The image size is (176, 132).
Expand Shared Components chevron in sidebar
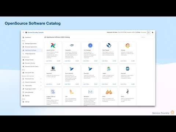coord(41,82)
